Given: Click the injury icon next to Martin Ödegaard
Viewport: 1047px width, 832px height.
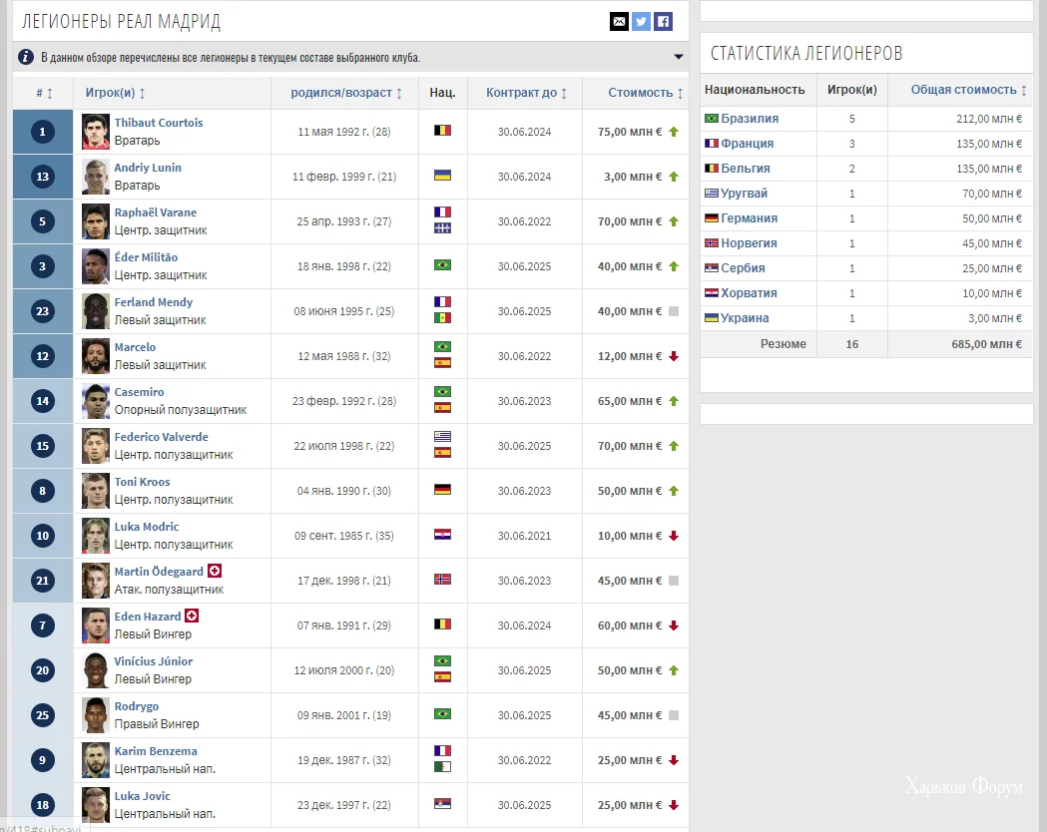Looking at the screenshot, I should click(x=215, y=571).
